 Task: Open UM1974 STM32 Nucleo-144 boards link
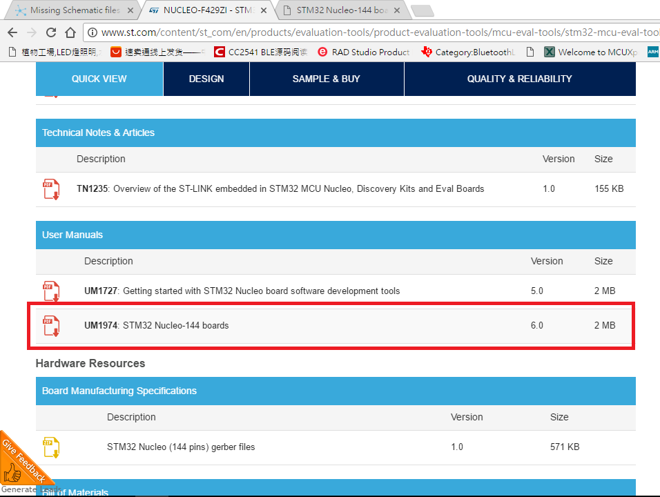click(157, 325)
